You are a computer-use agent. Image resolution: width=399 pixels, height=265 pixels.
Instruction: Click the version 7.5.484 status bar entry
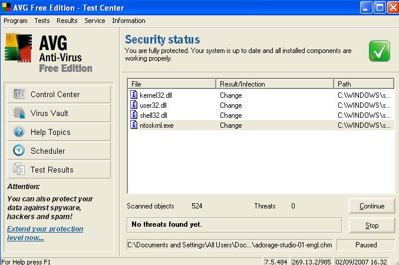pyautogui.click(x=276, y=261)
